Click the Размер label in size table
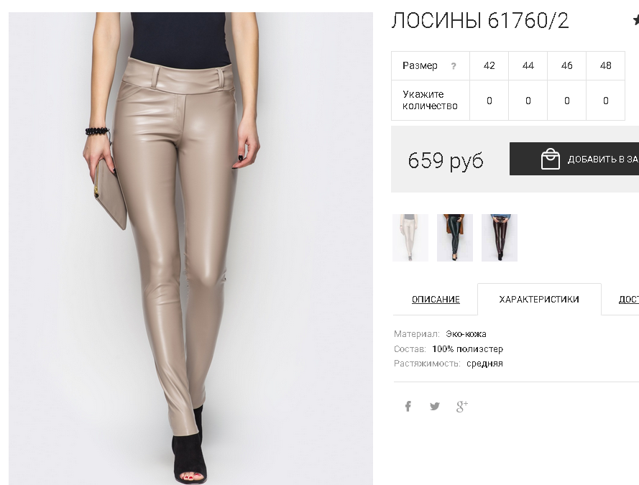This screenshot has height=485, width=639. tap(420, 65)
